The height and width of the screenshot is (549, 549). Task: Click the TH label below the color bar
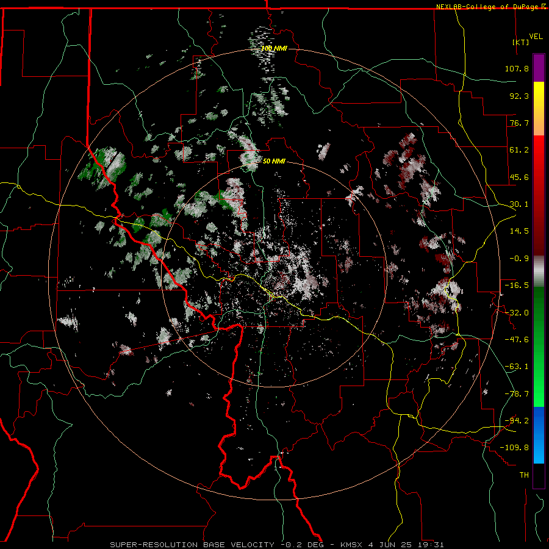pyautogui.click(x=524, y=475)
